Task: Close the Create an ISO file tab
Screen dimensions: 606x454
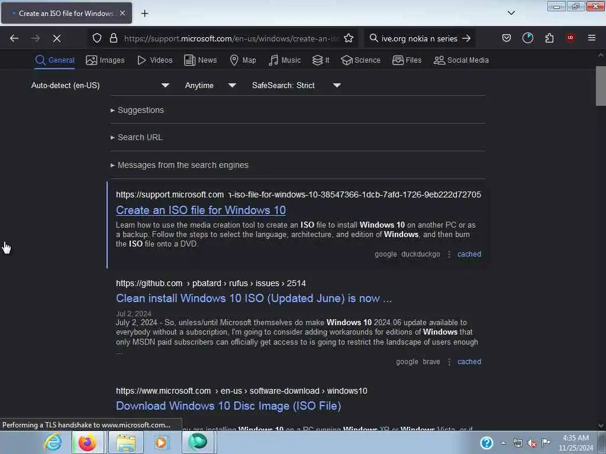Action: 123,13
